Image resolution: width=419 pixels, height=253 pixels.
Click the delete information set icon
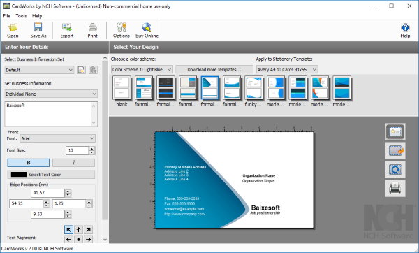coord(93,70)
